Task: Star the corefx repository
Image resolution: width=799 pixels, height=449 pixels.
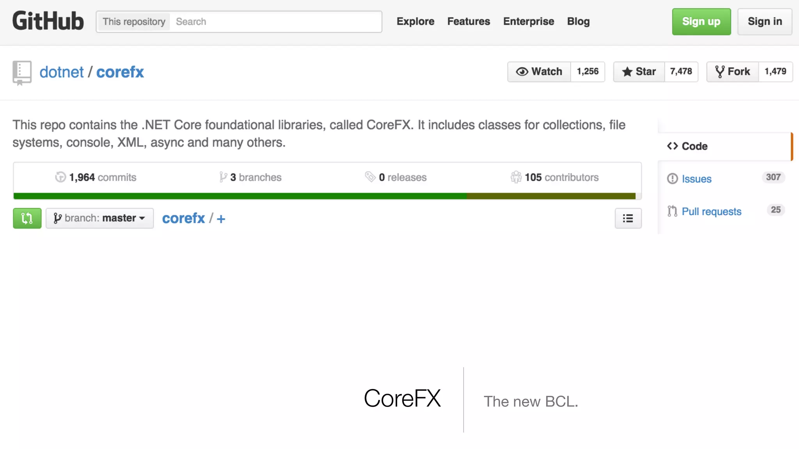Action: click(639, 72)
